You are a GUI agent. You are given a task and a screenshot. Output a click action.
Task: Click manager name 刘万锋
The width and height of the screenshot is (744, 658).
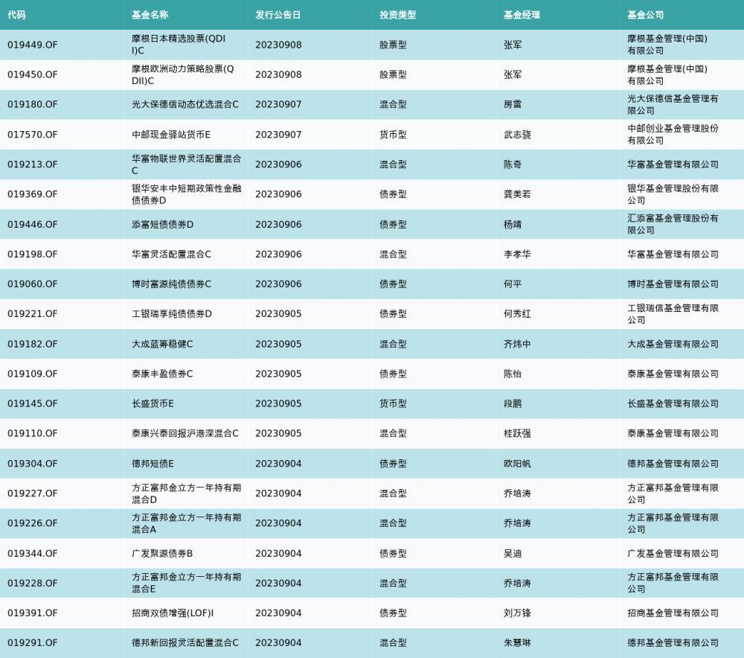[517, 613]
